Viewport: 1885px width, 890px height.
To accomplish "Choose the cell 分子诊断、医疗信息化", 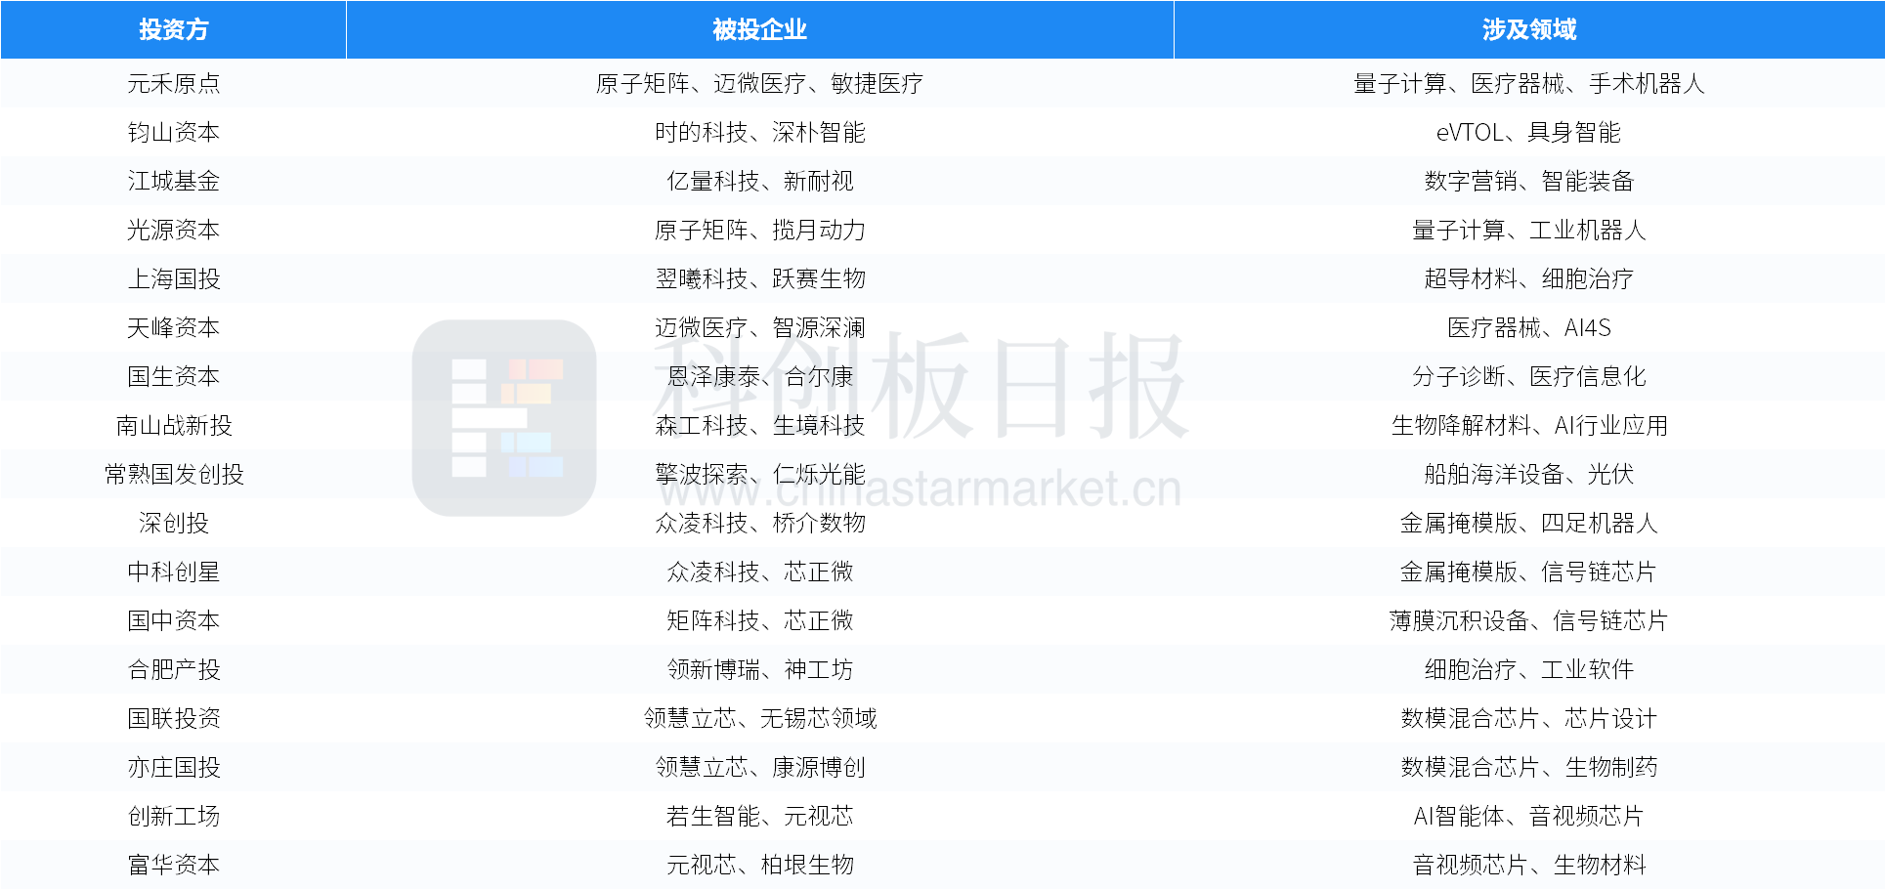I will (x=1529, y=376).
